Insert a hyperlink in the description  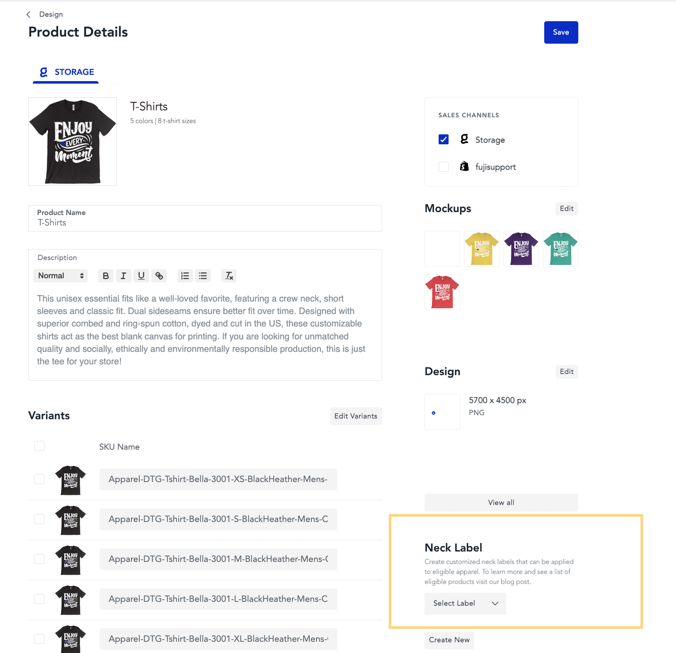point(159,275)
